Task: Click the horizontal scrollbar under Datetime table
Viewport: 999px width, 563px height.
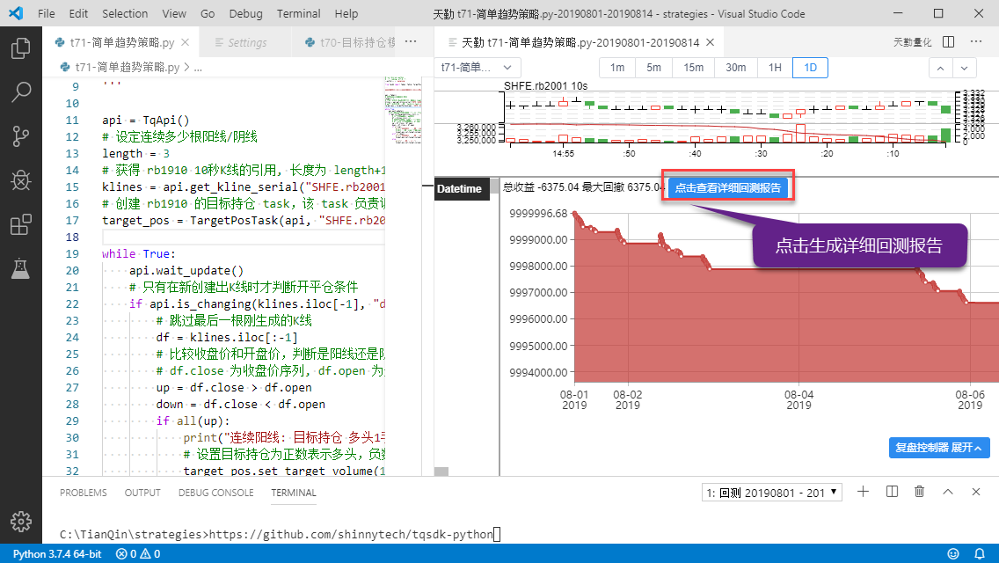Action: click(x=441, y=472)
